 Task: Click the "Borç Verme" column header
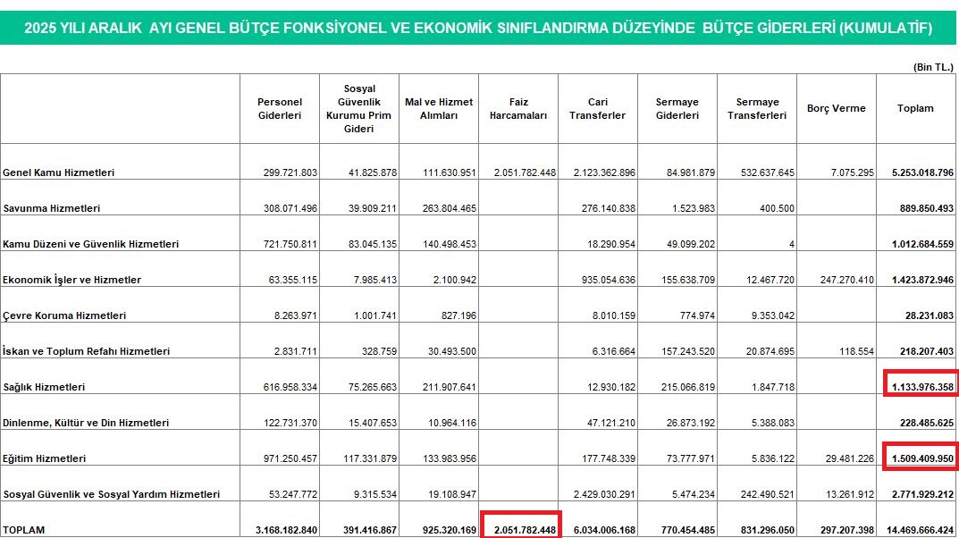pyautogui.click(x=836, y=108)
